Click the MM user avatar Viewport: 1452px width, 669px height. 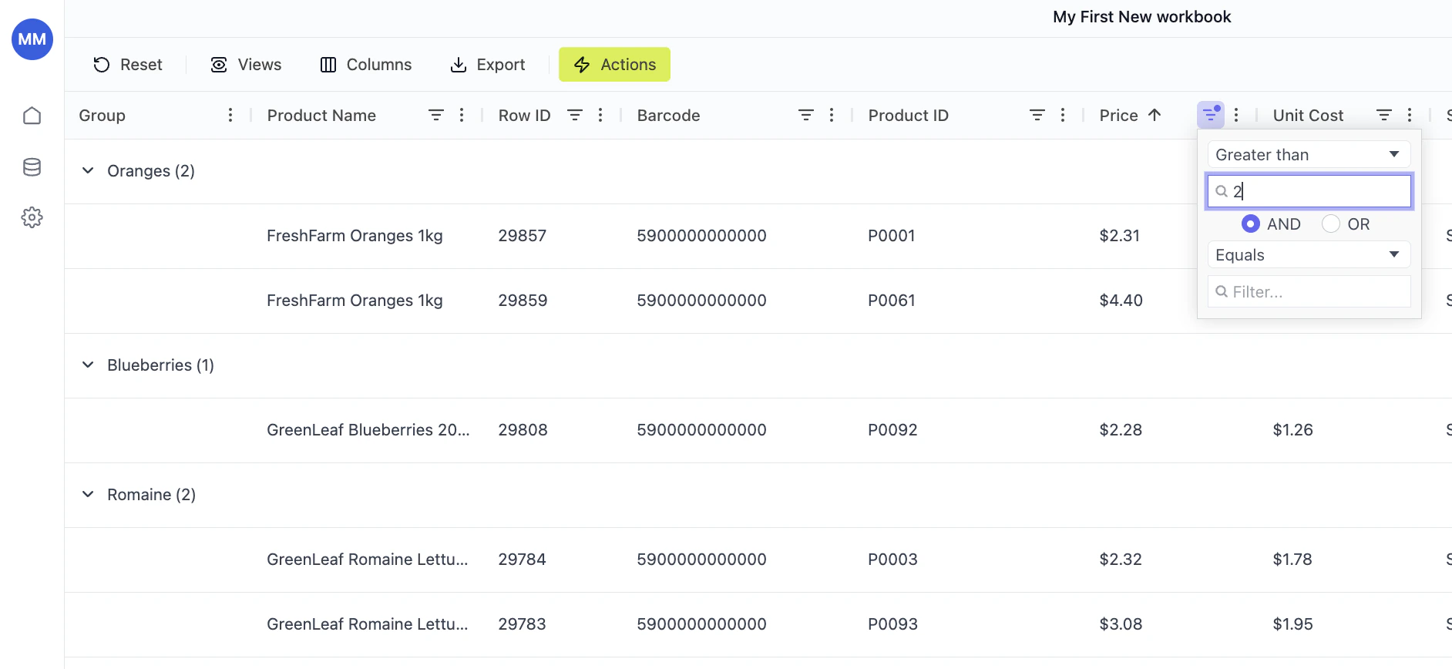coord(32,39)
